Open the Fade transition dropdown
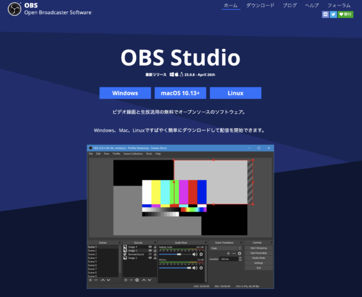The height and width of the screenshot is (297, 362). pos(226,248)
